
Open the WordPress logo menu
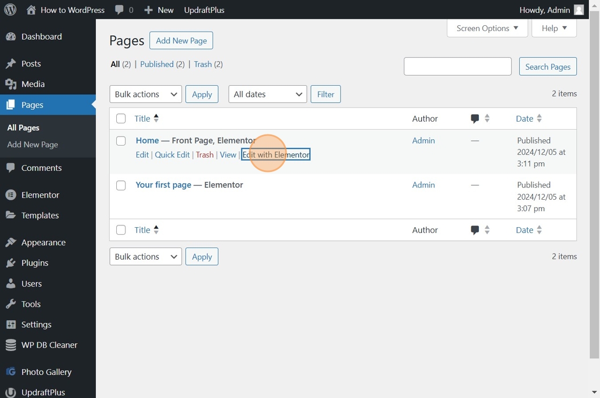[10, 10]
